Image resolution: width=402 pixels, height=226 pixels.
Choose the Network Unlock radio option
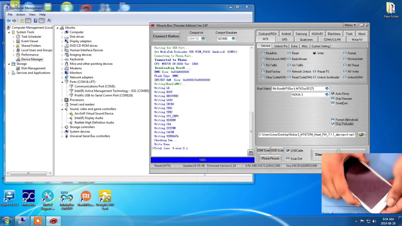[x=289, y=72]
